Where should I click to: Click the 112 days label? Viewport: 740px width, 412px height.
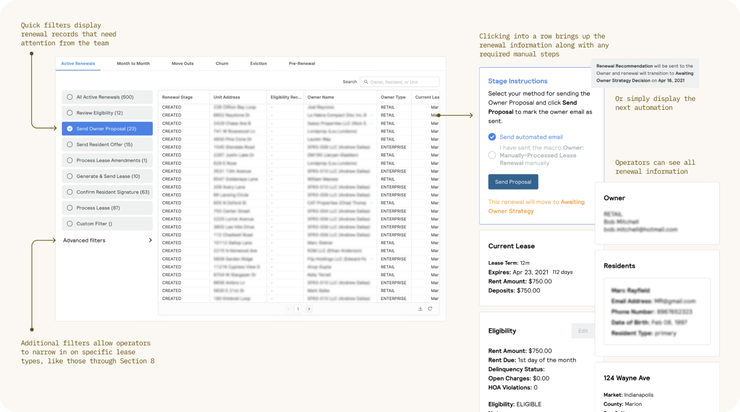click(x=562, y=272)
